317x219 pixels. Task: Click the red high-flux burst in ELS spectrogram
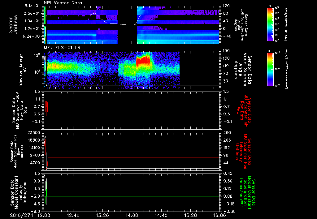point(143,62)
